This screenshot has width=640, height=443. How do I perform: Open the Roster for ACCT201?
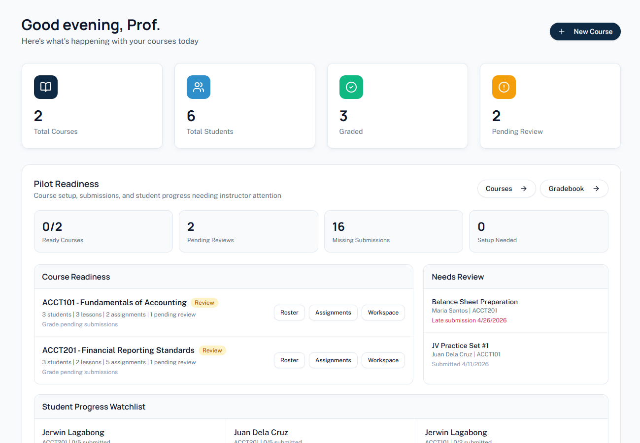(289, 360)
